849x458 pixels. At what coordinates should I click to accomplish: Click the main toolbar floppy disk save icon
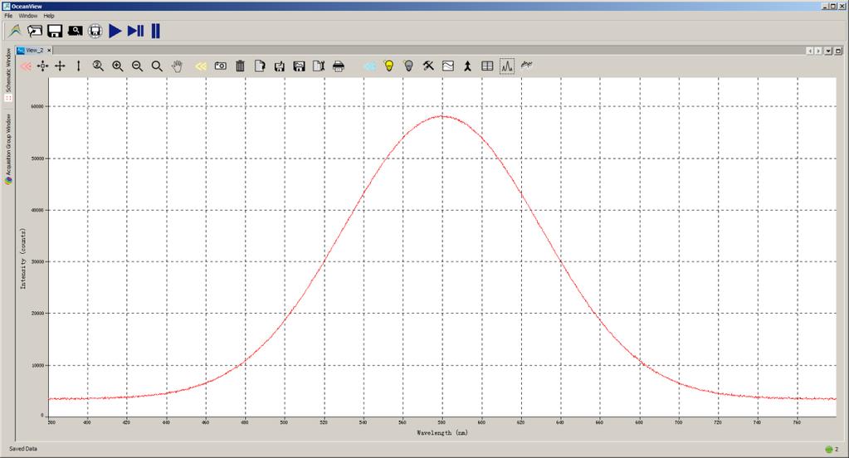coord(55,31)
